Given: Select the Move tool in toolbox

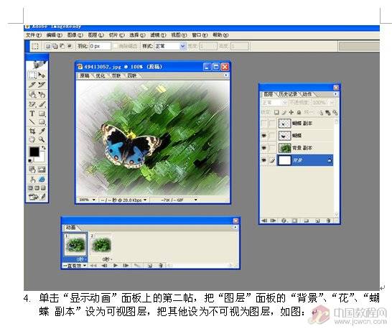Looking at the screenshot, I should click(42, 75).
